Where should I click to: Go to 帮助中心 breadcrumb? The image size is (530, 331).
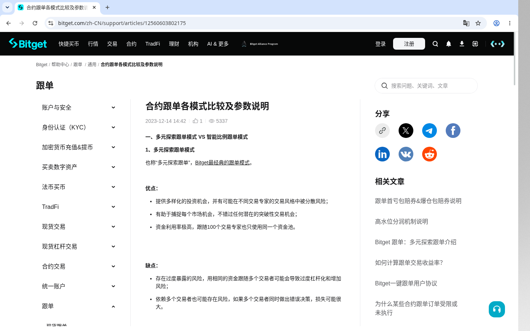point(60,64)
